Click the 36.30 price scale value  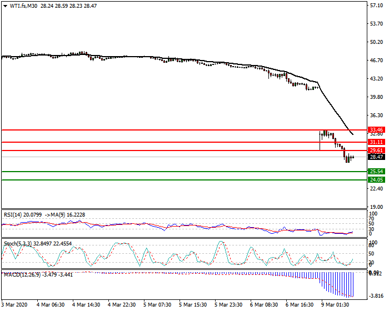[376, 116]
